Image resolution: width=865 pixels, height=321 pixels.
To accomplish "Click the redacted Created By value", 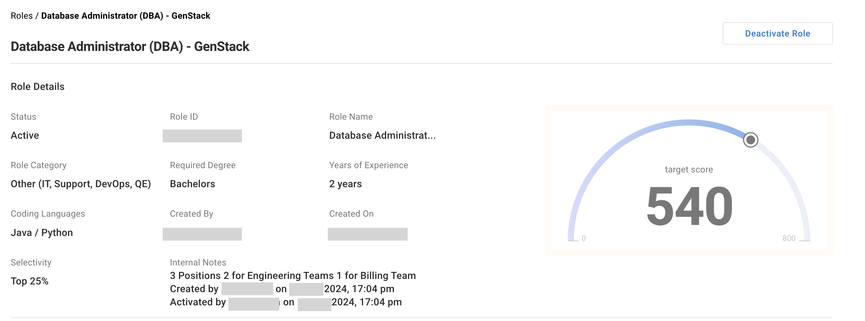I will [202, 234].
